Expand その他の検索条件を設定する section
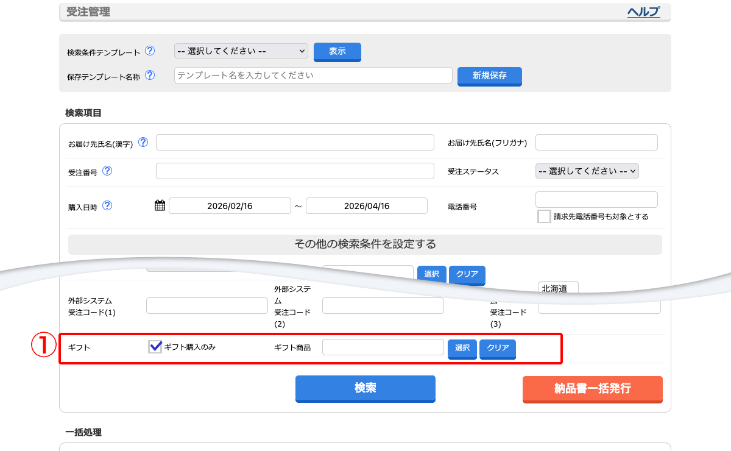Viewport: 731px width, 451px height. pos(365,244)
